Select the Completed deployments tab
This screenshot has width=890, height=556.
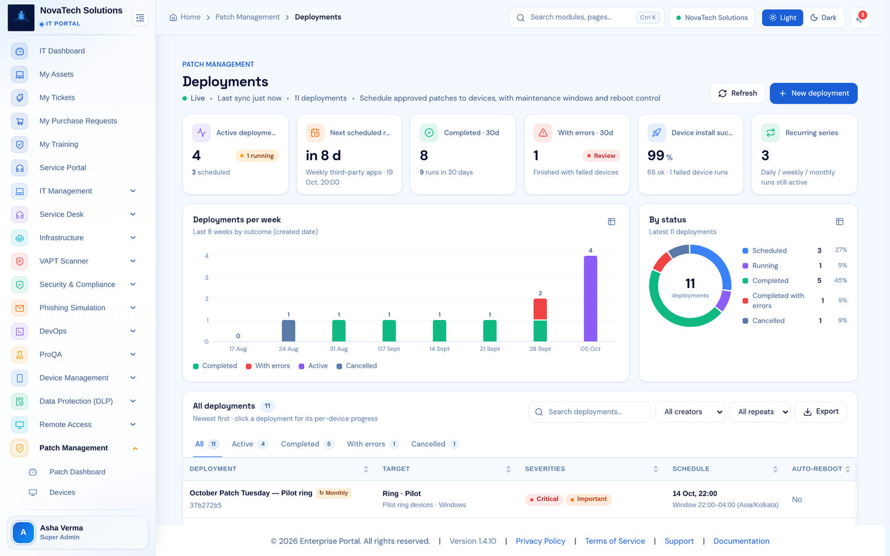coord(307,444)
